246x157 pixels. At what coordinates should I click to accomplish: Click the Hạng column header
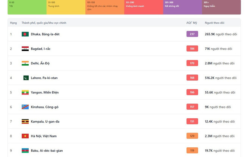(x=13, y=23)
